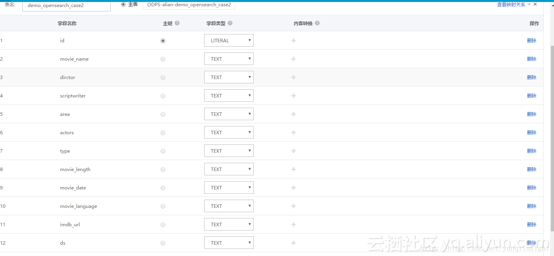The height and width of the screenshot is (256, 554).
Task: Set type as primary key
Action: pyautogui.click(x=163, y=151)
